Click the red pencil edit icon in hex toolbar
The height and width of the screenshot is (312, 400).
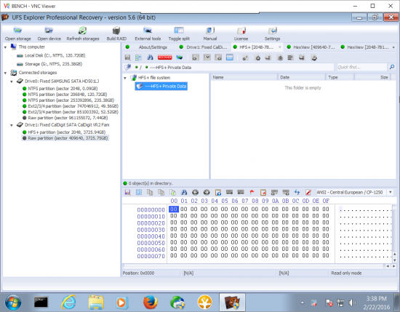coord(308,192)
